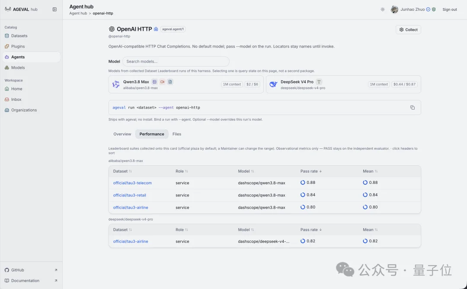Toggle the light/dark theme sun icon
467x289 pixels.
tap(382, 10)
